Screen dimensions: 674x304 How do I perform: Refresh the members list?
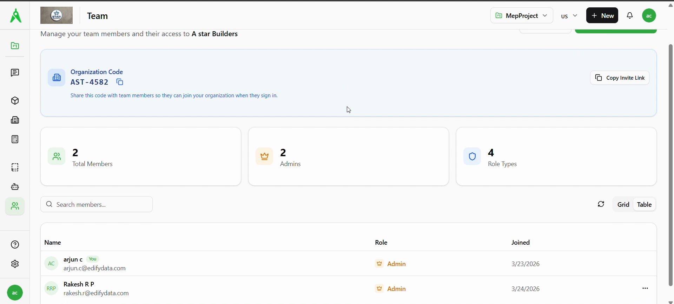(x=601, y=204)
